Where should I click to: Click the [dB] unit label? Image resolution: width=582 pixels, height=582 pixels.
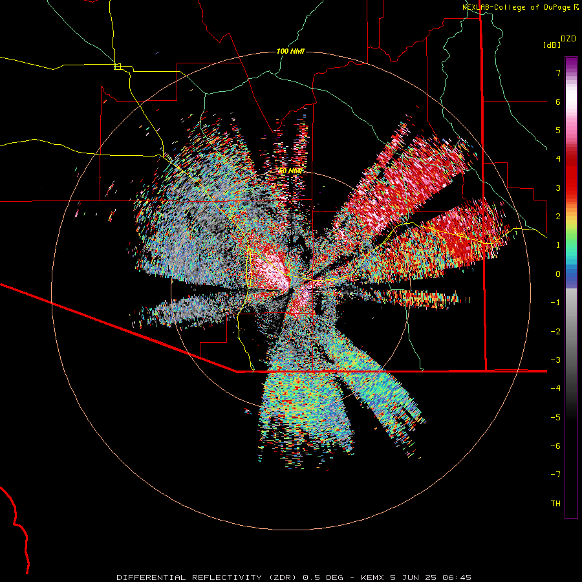click(552, 45)
